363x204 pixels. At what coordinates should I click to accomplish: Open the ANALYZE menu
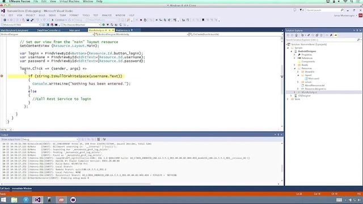coord(107,15)
